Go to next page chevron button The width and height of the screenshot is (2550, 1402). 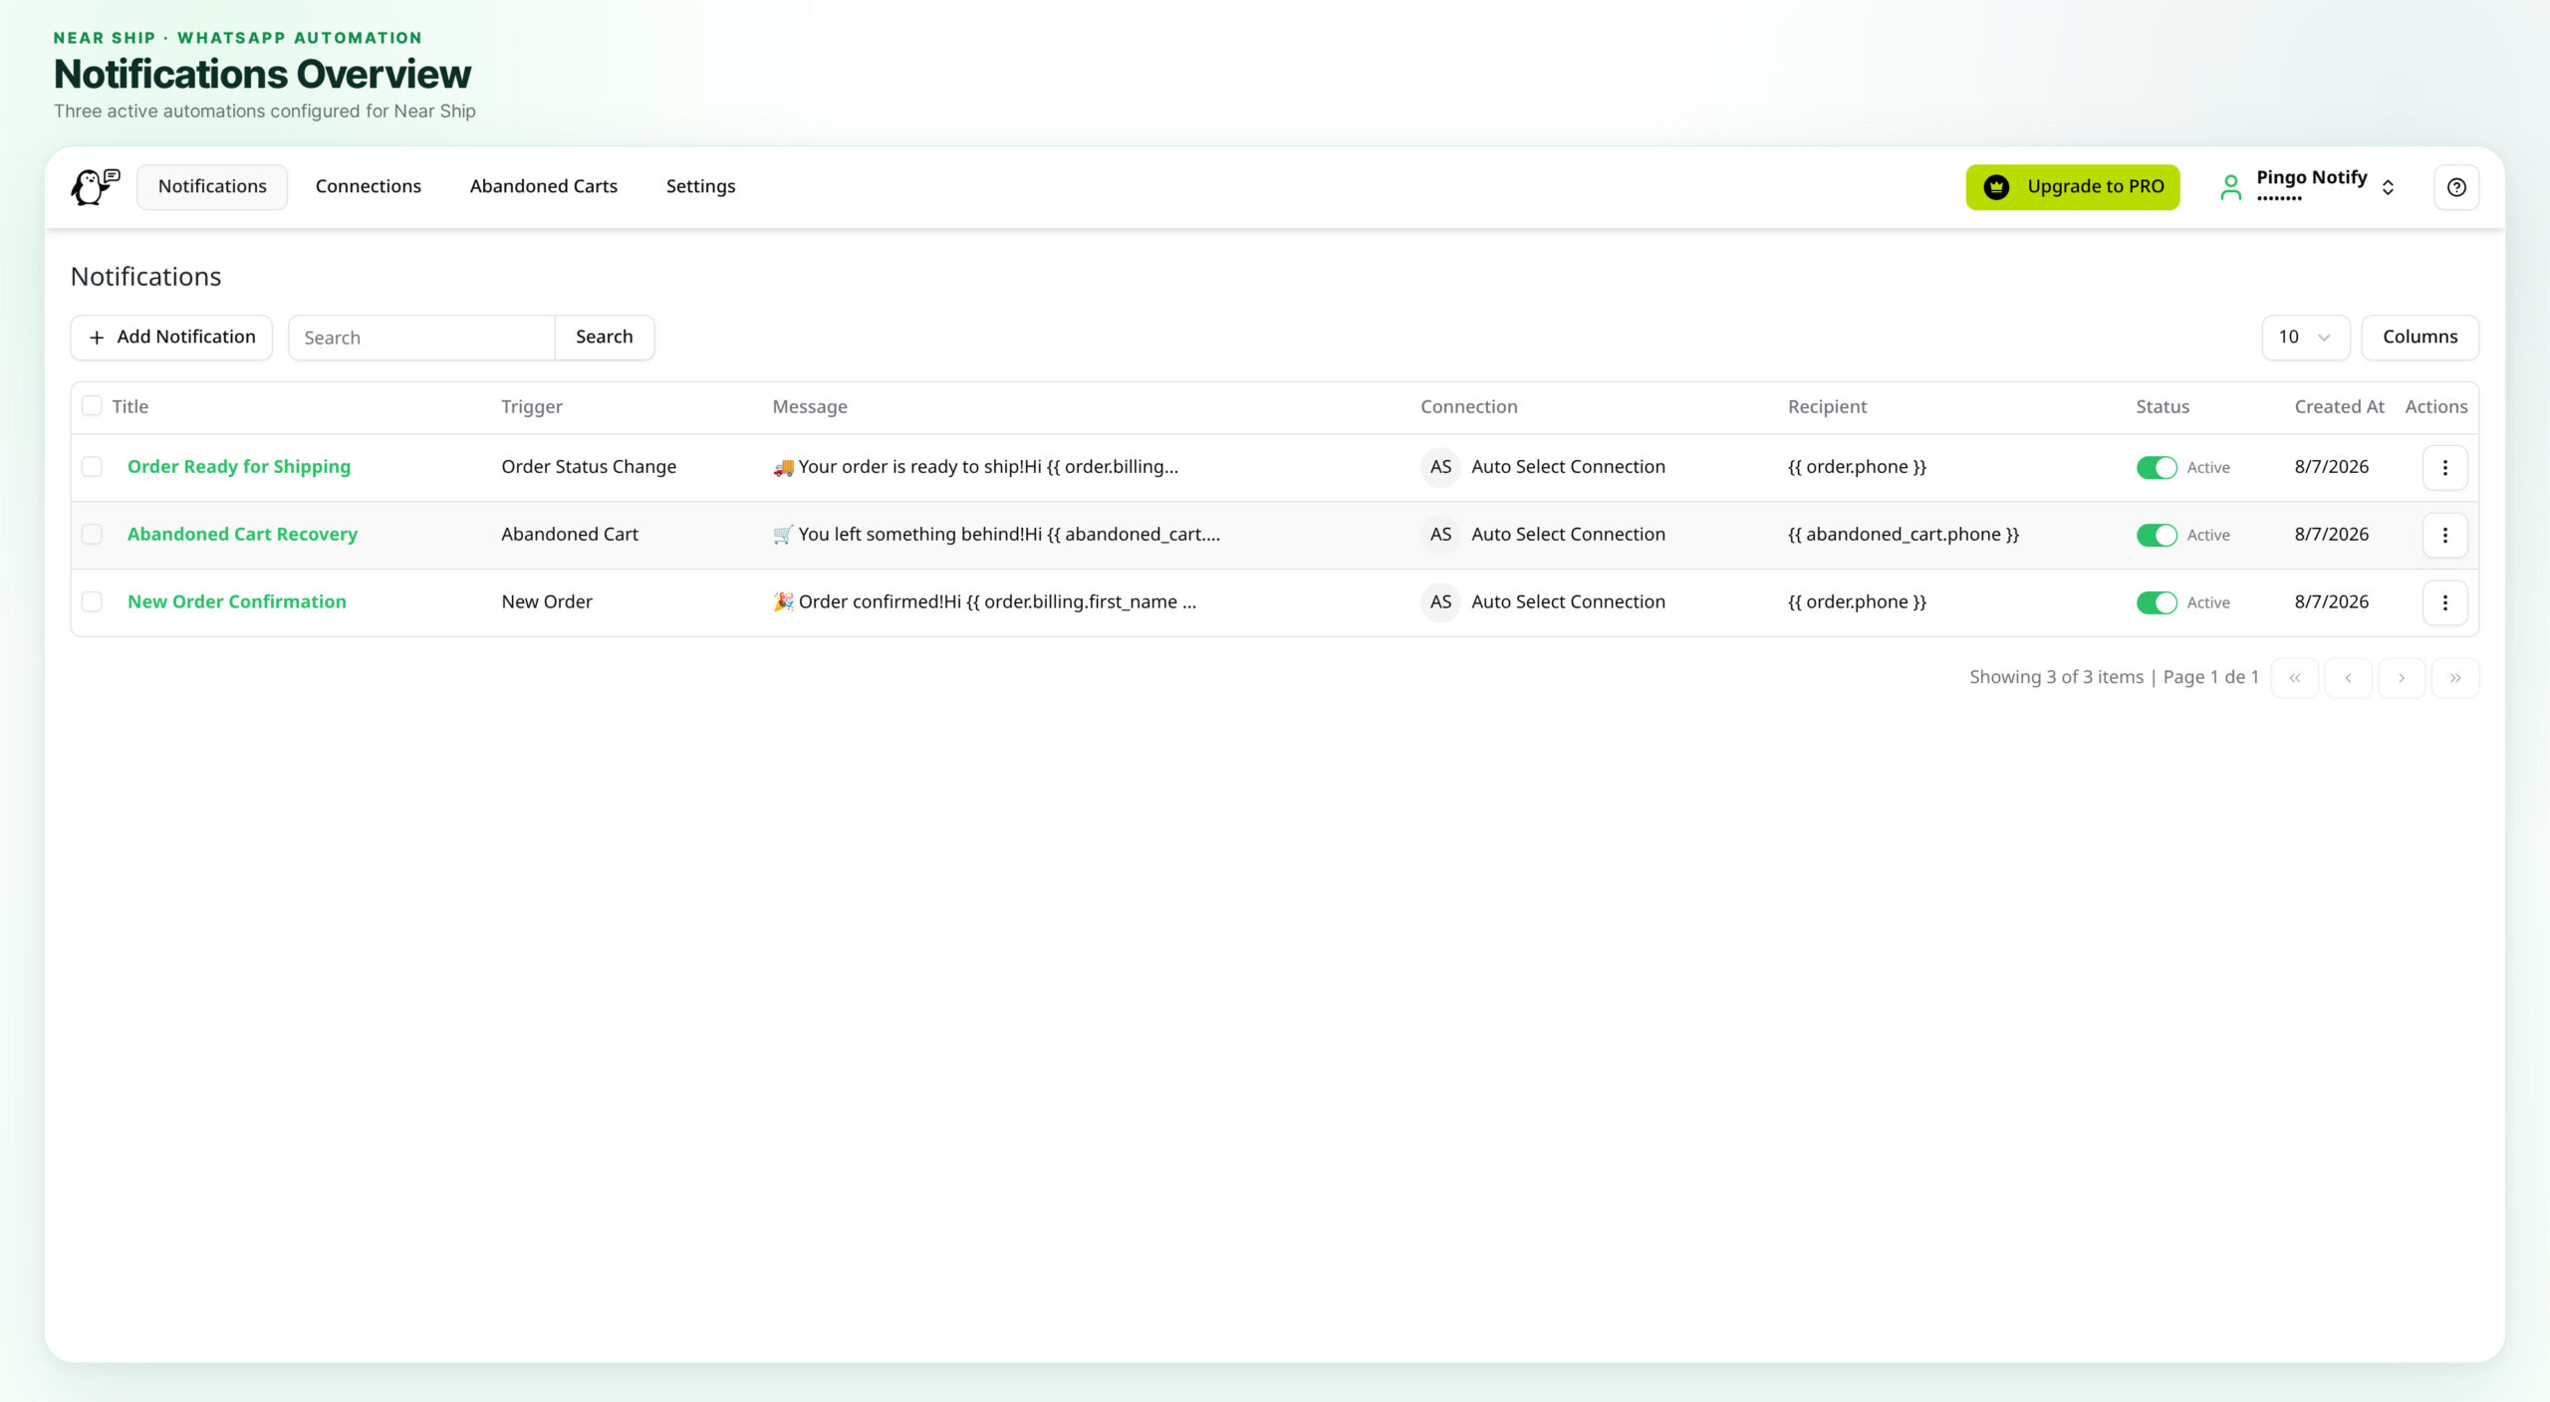[2402, 678]
